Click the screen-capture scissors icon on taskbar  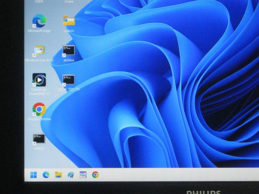point(83,175)
